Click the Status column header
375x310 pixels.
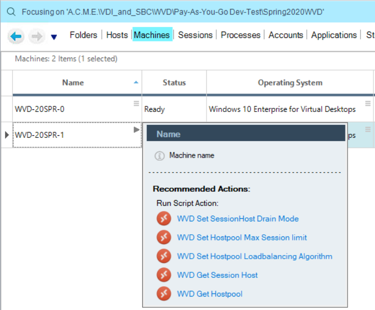coord(174,82)
